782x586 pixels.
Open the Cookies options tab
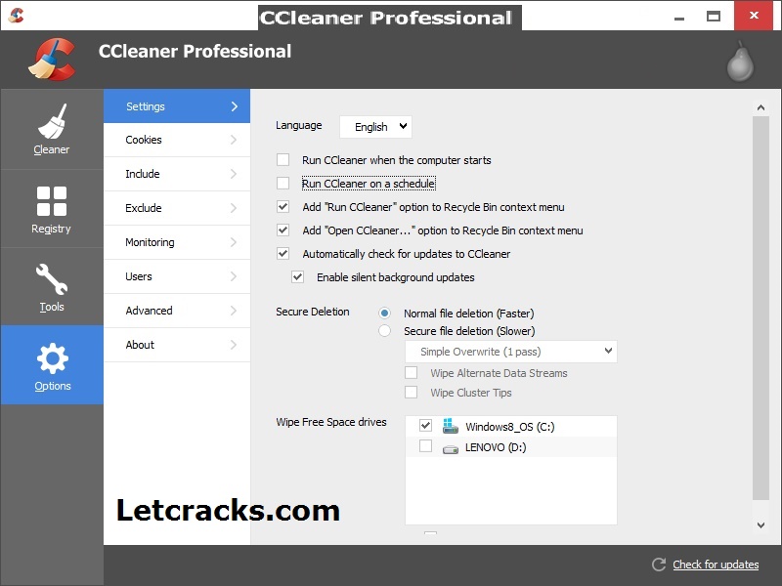tap(177, 140)
